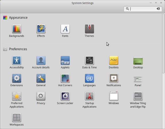The height and width of the screenshot is (129, 165).
Task: Launch the Desklets settings
Action: tap(114, 60)
